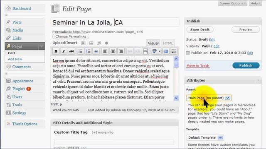Insert an unordered bullet list

(x=80, y=51)
